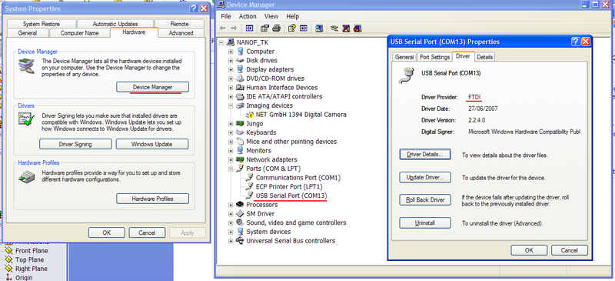Click the Monitors category icon
The width and height of the screenshot is (615, 281).
240,151
